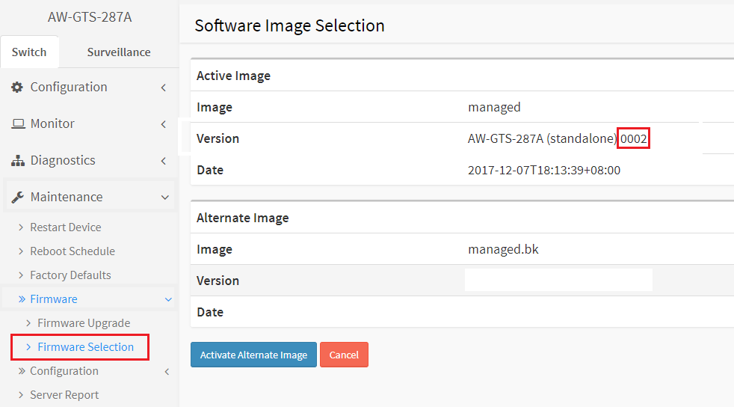Open Configuration submenu under Maintenance
The width and height of the screenshot is (734, 407).
pyautogui.click(x=64, y=371)
